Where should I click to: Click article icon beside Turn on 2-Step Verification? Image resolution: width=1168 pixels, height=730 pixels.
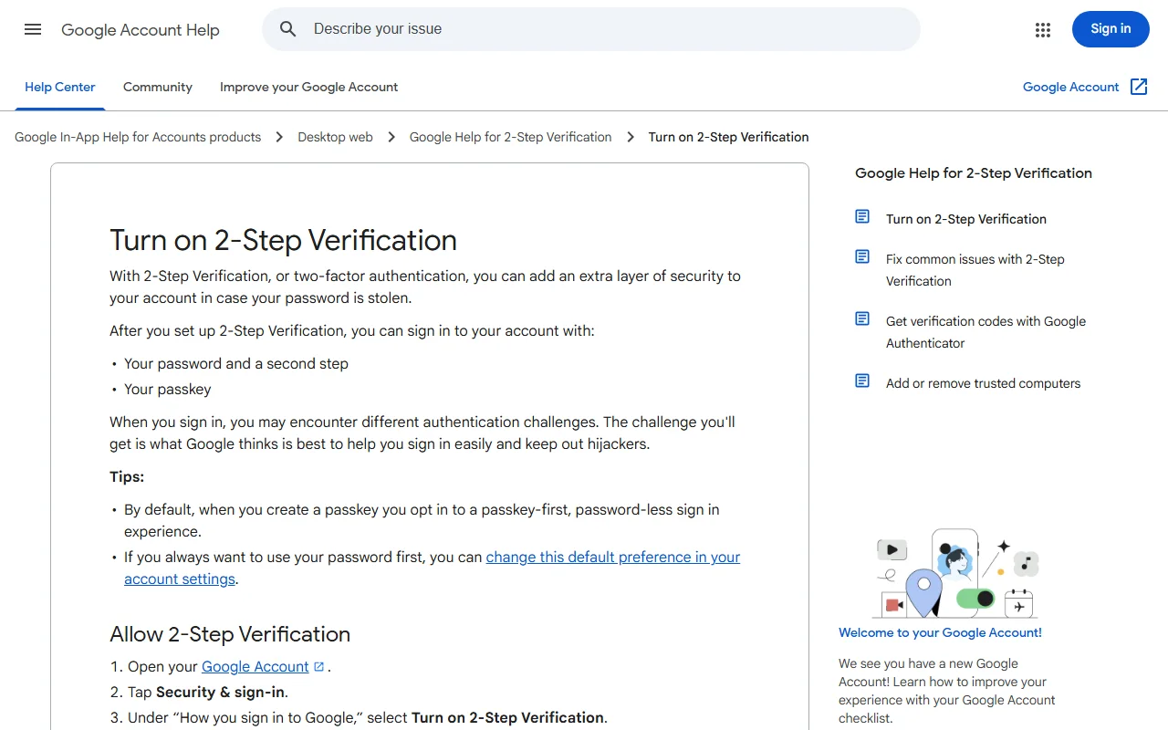point(862,216)
